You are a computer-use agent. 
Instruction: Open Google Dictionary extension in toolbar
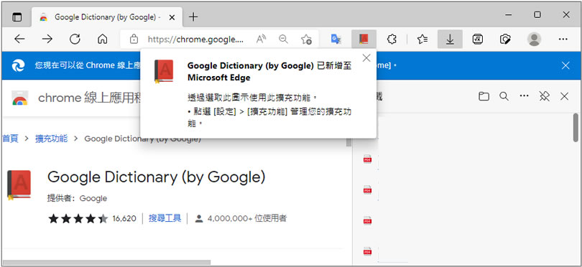click(x=364, y=39)
